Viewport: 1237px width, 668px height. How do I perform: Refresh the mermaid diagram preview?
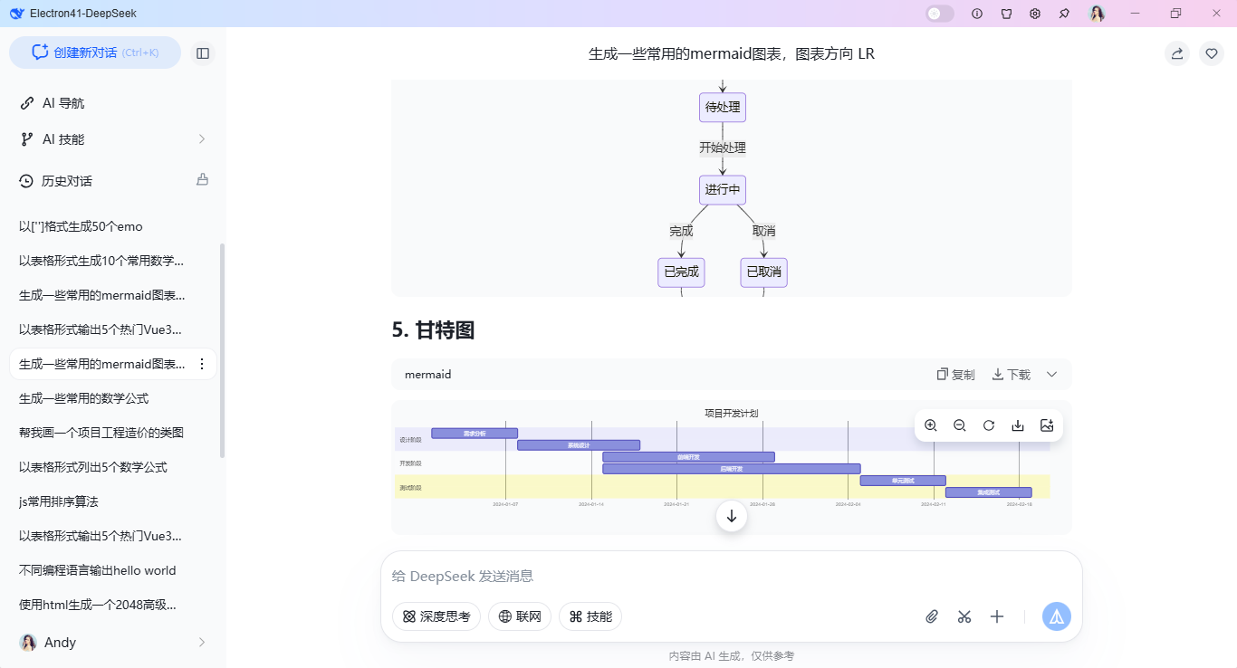pyautogui.click(x=988, y=425)
